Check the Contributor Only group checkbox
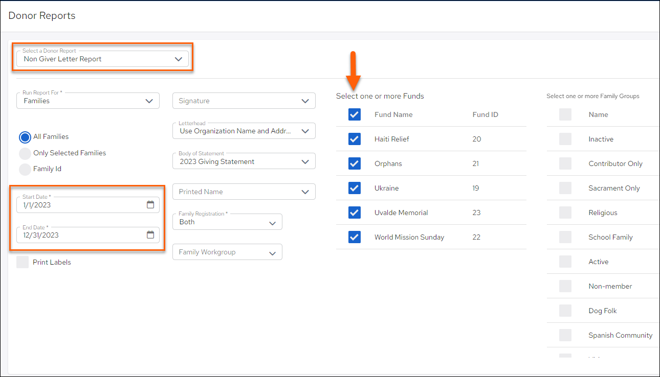This screenshot has height=377, width=660. pos(565,163)
